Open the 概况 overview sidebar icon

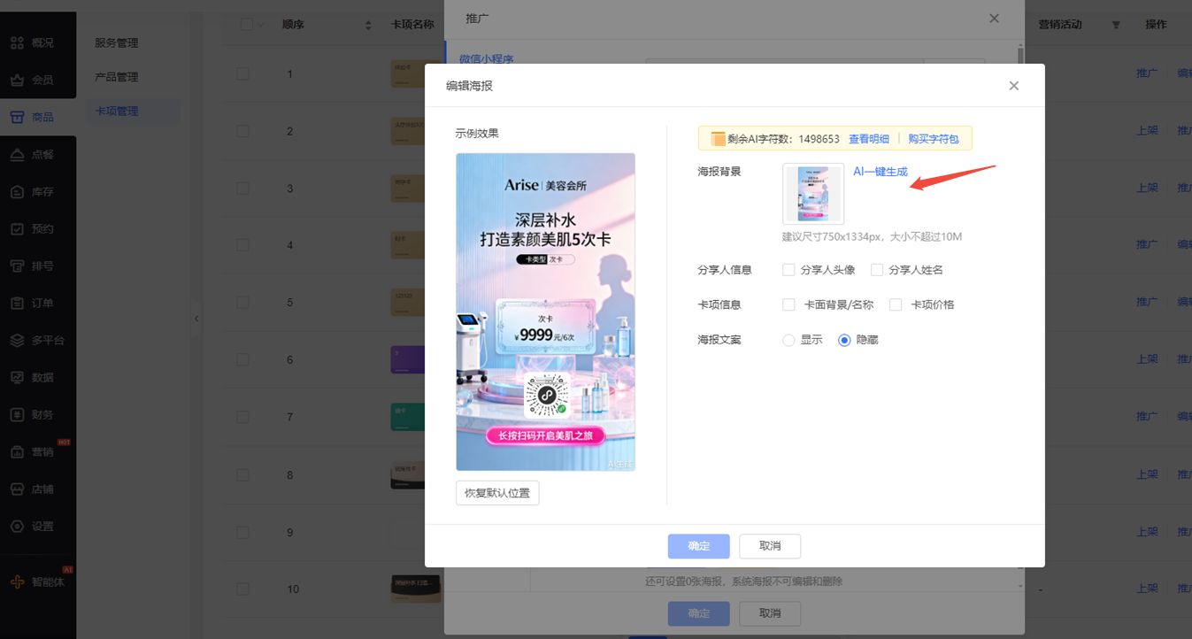tap(17, 42)
